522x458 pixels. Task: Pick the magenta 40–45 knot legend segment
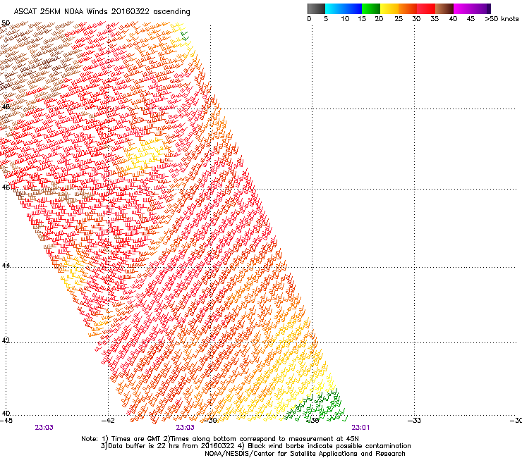tap(463, 8)
